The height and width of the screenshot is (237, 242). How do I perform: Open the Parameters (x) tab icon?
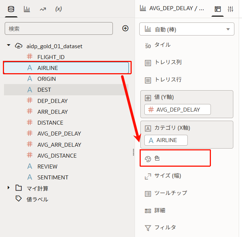coord(59,9)
